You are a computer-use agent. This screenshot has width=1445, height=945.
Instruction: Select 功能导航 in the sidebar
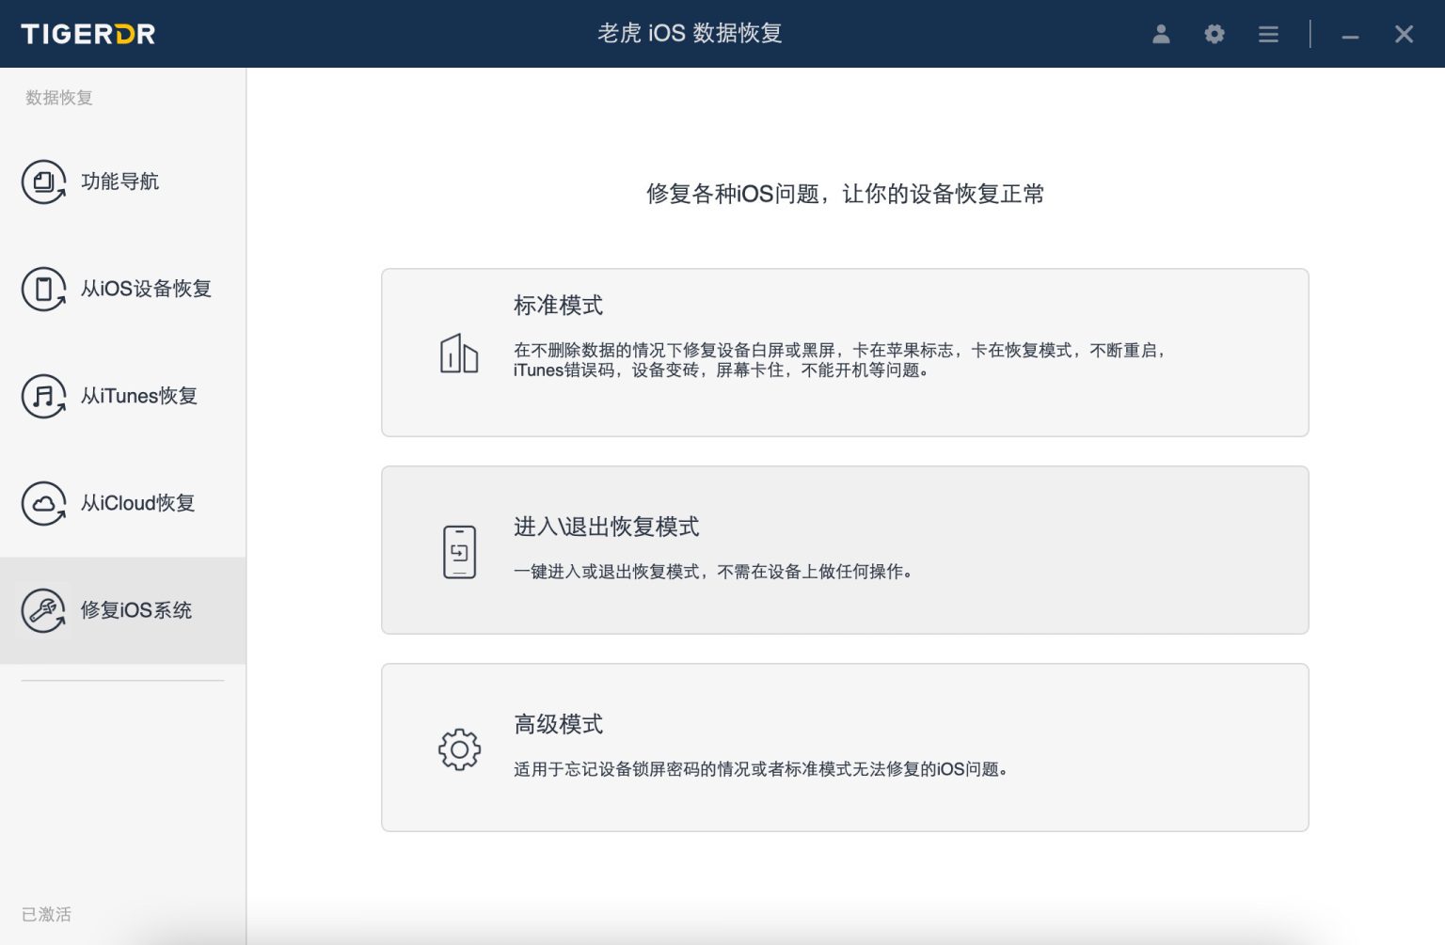[119, 181]
